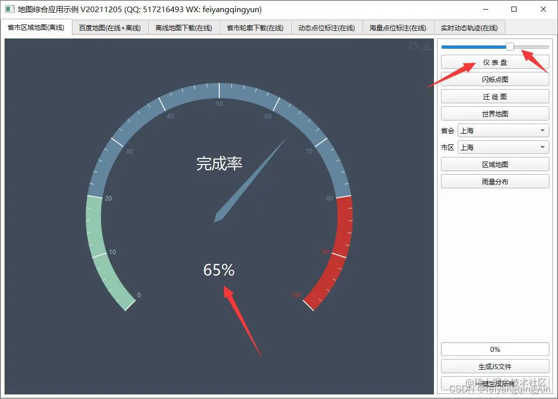The image size is (558, 399).
Task: Select the 实时动态轨迹(在线) tab
Action: tap(468, 28)
